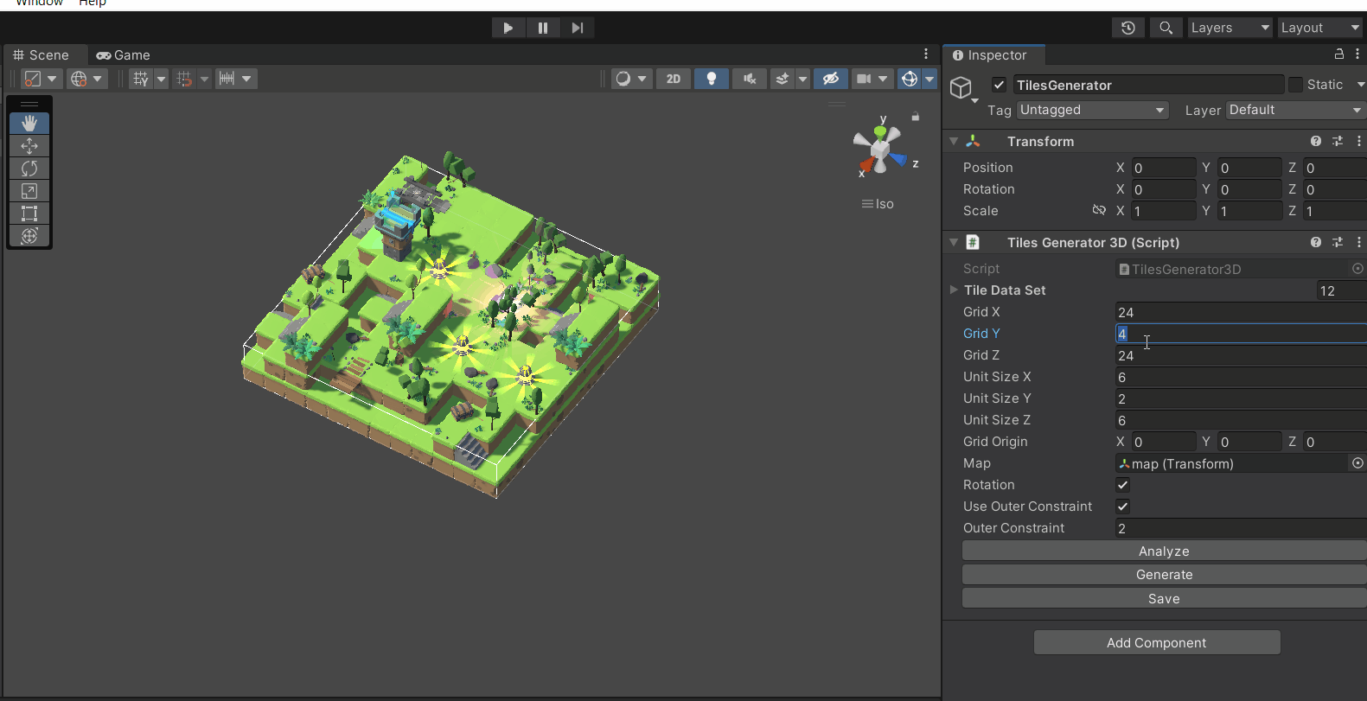1367x701 pixels.
Task: Toggle the Rotation checkbox
Action: coord(1122,485)
